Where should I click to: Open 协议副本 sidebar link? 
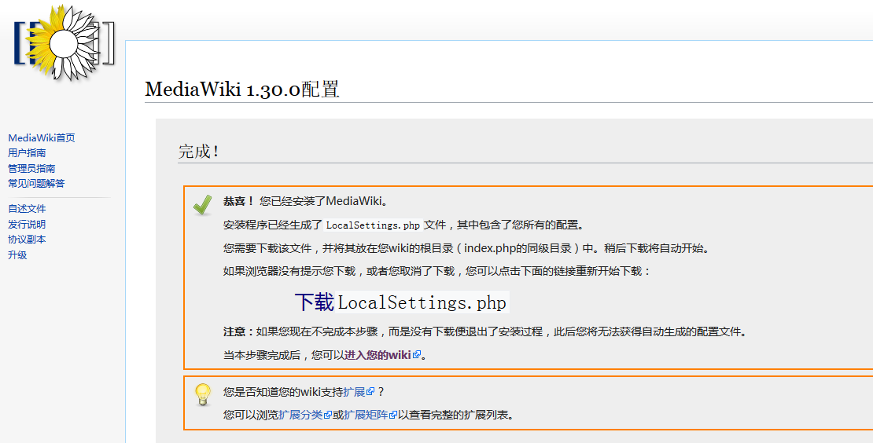pos(27,240)
